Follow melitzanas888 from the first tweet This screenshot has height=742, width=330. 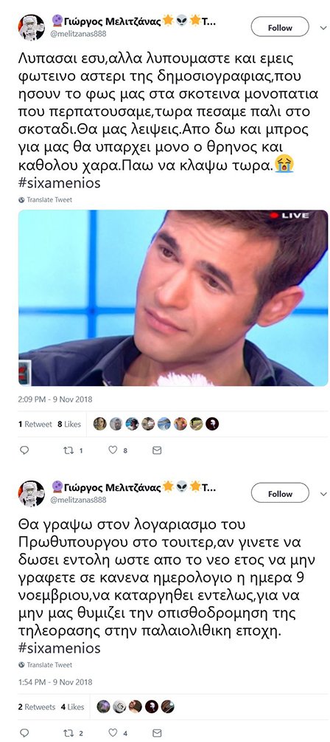(280, 27)
